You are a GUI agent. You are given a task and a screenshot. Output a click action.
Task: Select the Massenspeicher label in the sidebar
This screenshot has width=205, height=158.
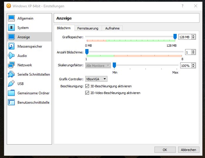click(30, 46)
